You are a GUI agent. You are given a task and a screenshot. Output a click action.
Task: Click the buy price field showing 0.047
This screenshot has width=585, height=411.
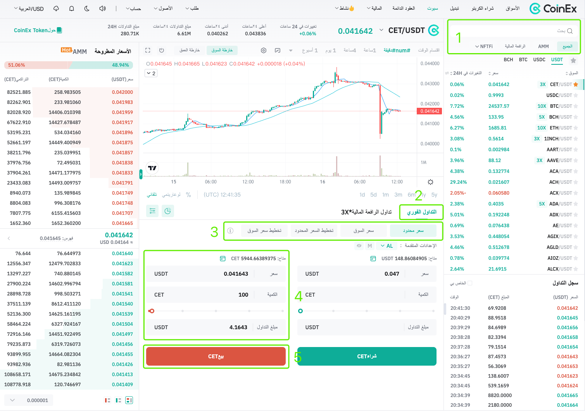coord(367,274)
